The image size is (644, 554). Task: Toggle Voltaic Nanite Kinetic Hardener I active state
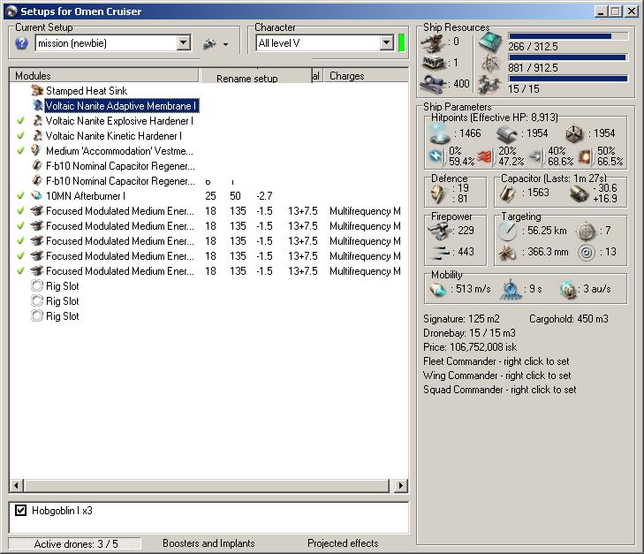pos(20,136)
